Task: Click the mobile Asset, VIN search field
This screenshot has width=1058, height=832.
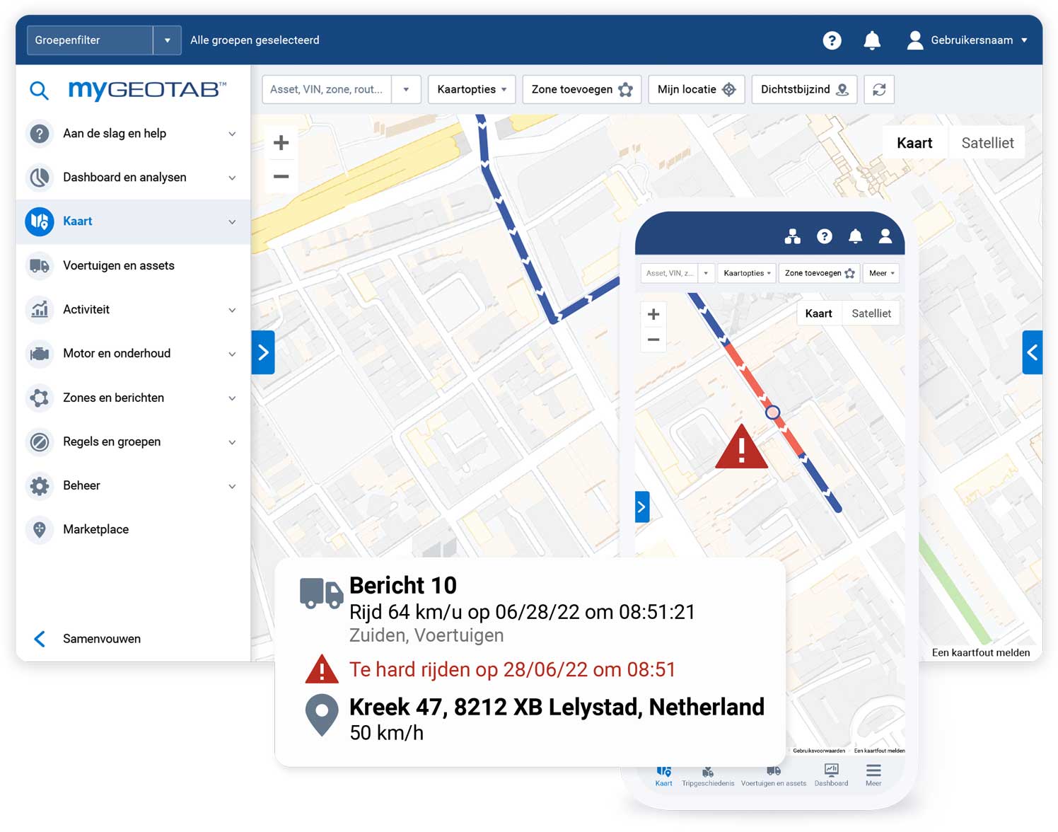Action: (670, 273)
